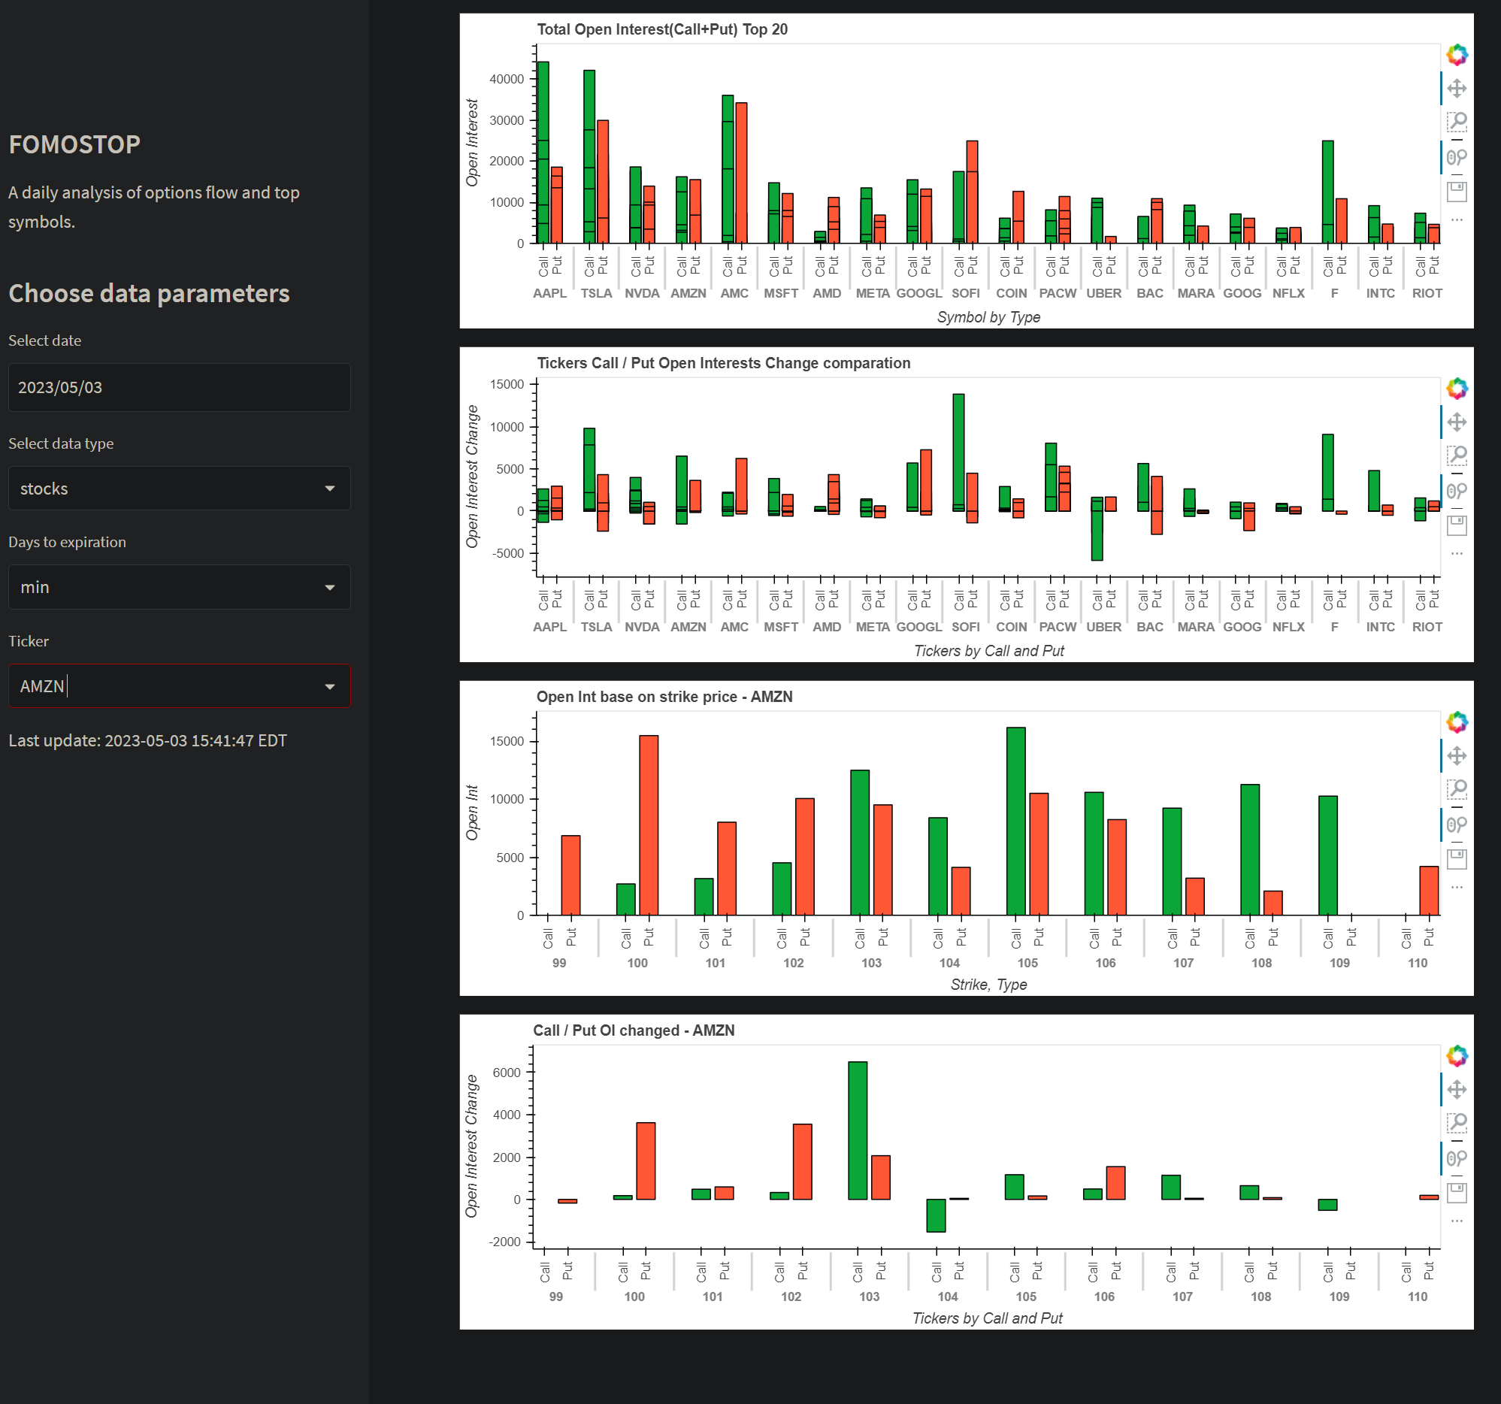Click Bokeh logo on Total Open Interest chart

(x=1457, y=54)
